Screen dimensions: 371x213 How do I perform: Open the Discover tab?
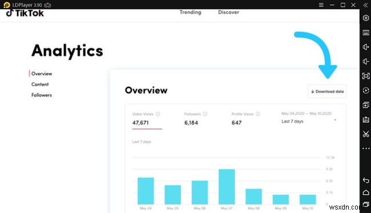228,12
